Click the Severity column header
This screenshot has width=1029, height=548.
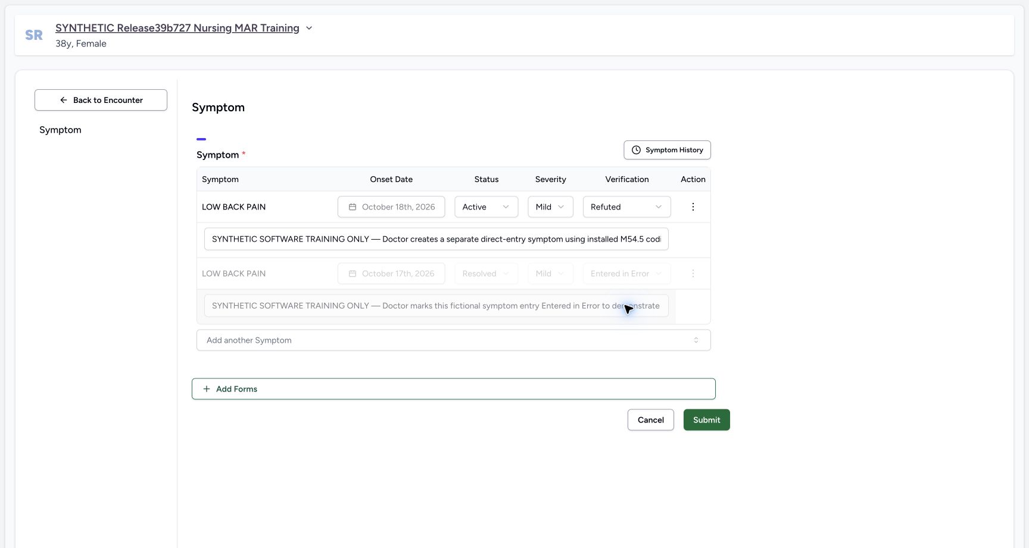click(x=550, y=179)
